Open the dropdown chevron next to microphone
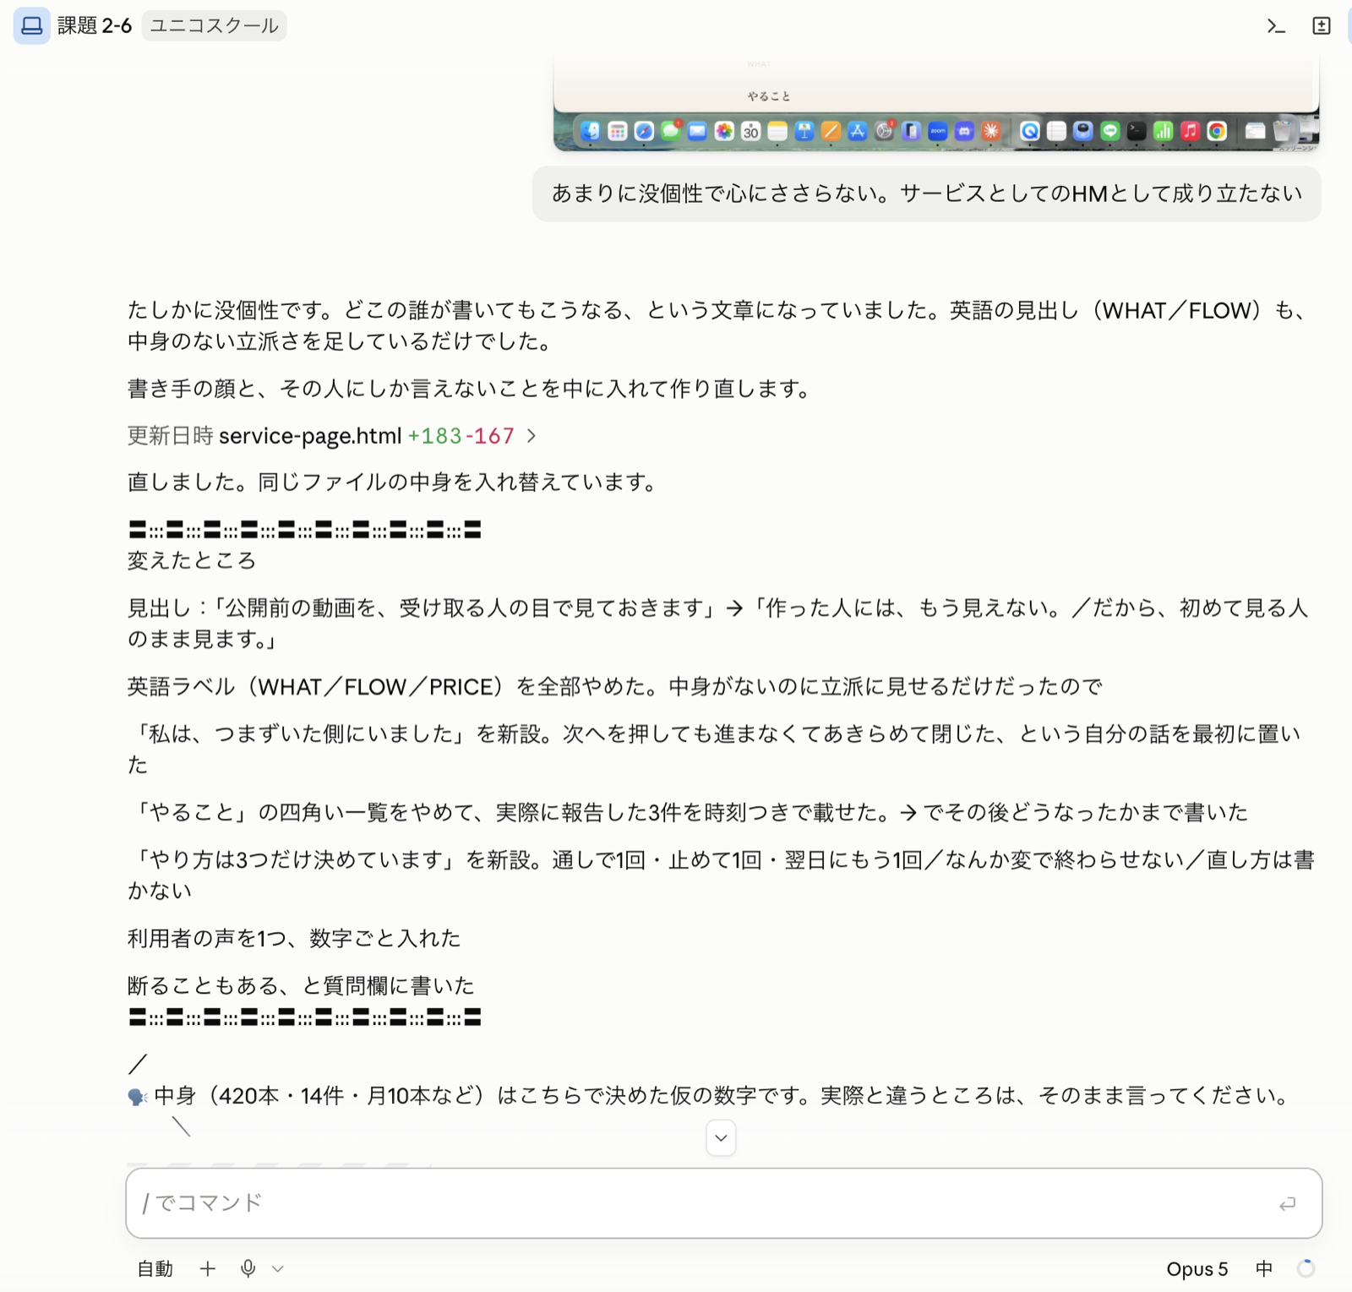Viewport: 1352px width, 1292px height. click(278, 1268)
